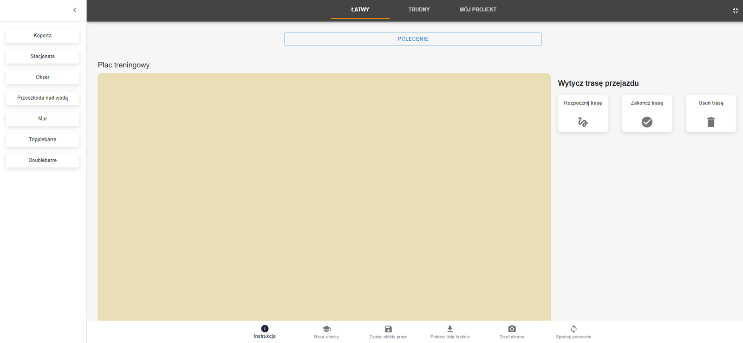Select the ŁATWY tab
This screenshot has width=743, height=343.
(x=360, y=10)
